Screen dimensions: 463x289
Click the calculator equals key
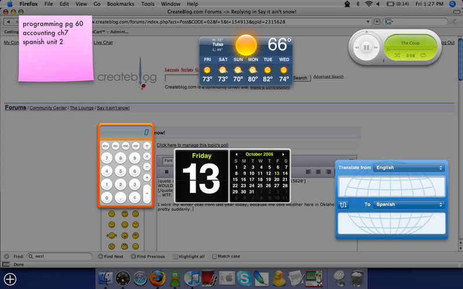pyautogui.click(x=147, y=194)
